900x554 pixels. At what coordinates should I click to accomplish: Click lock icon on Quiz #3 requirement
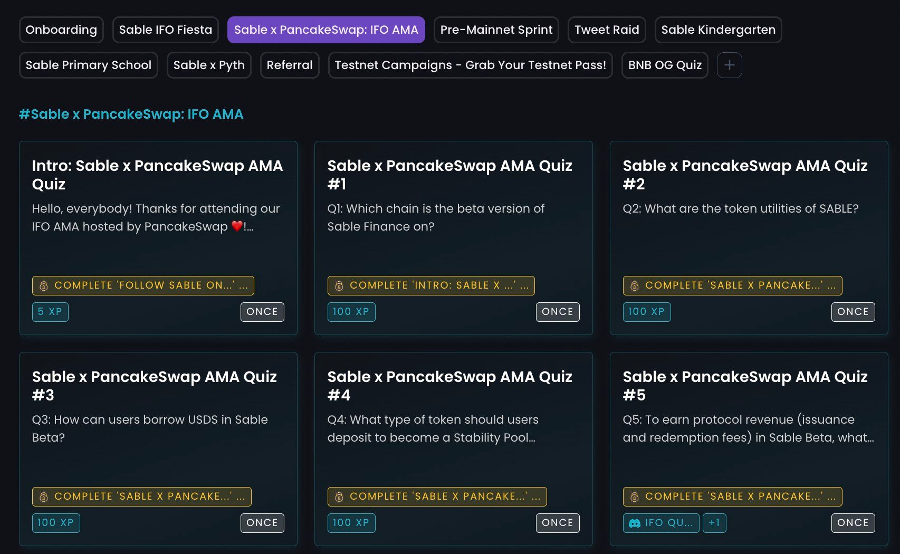(44, 496)
